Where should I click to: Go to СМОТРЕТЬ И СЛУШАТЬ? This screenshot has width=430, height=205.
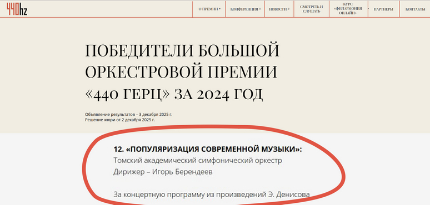coord(311,9)
